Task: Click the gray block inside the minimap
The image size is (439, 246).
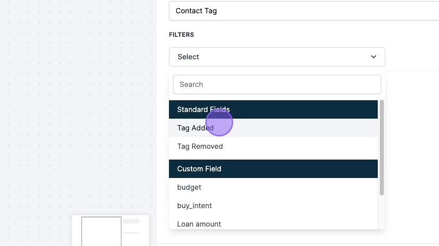Action: coord(131,221)
